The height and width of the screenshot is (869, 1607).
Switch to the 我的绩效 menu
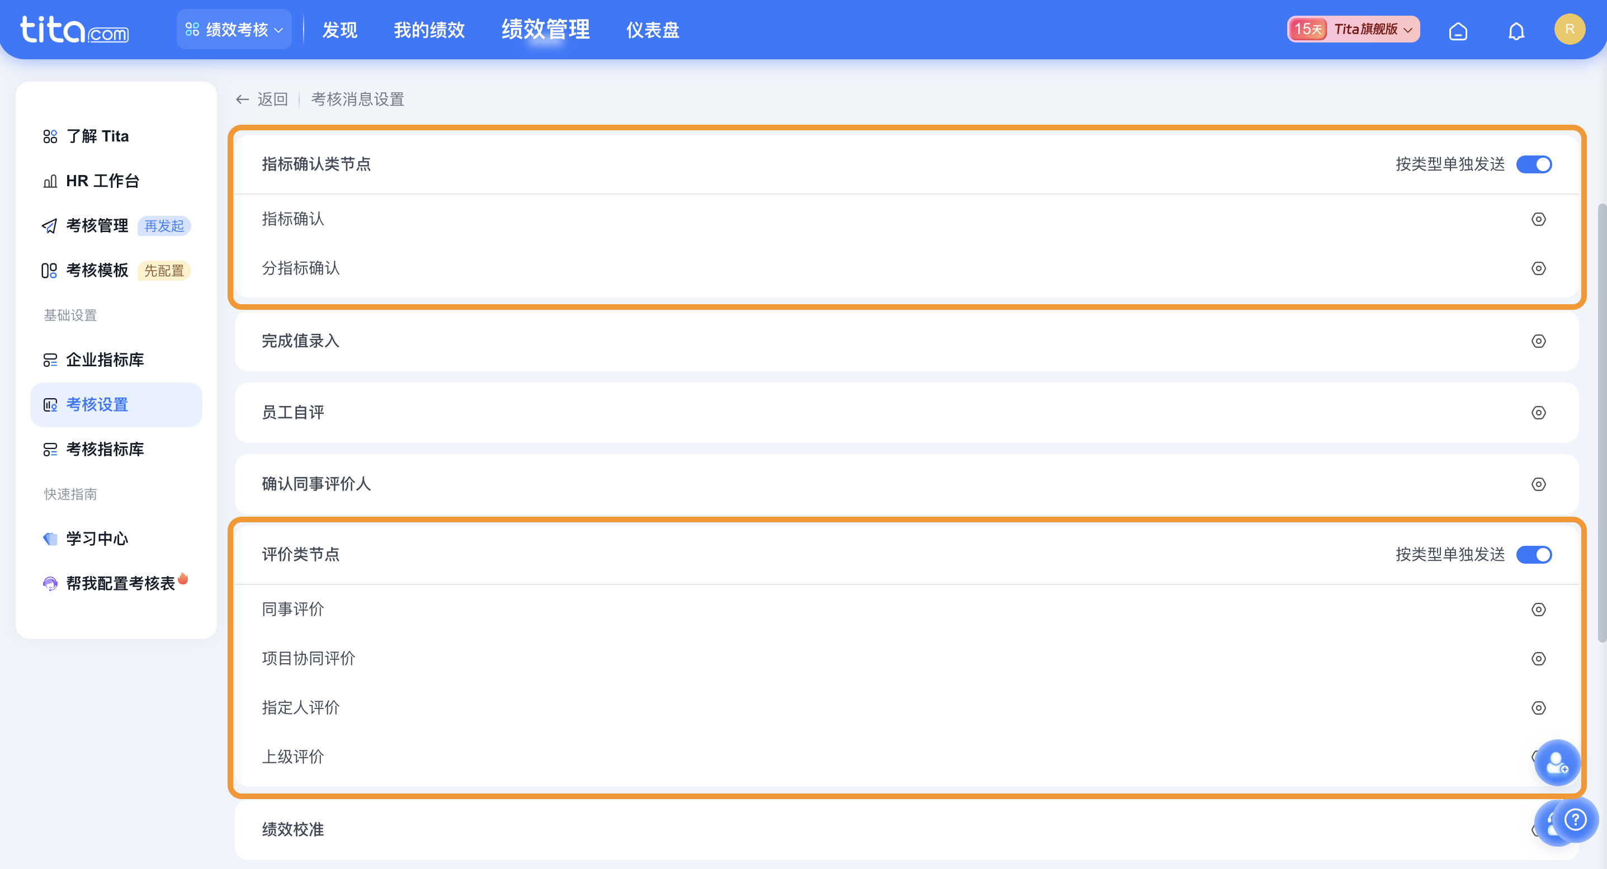(x=428, y=29)
